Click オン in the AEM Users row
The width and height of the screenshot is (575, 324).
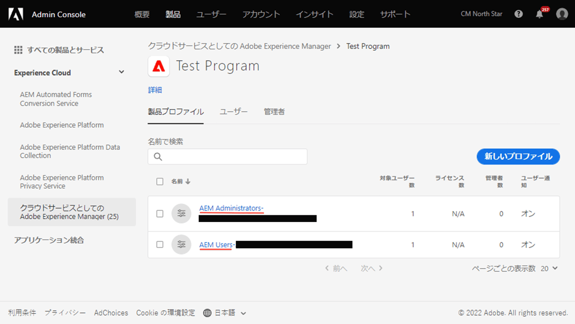528,245
